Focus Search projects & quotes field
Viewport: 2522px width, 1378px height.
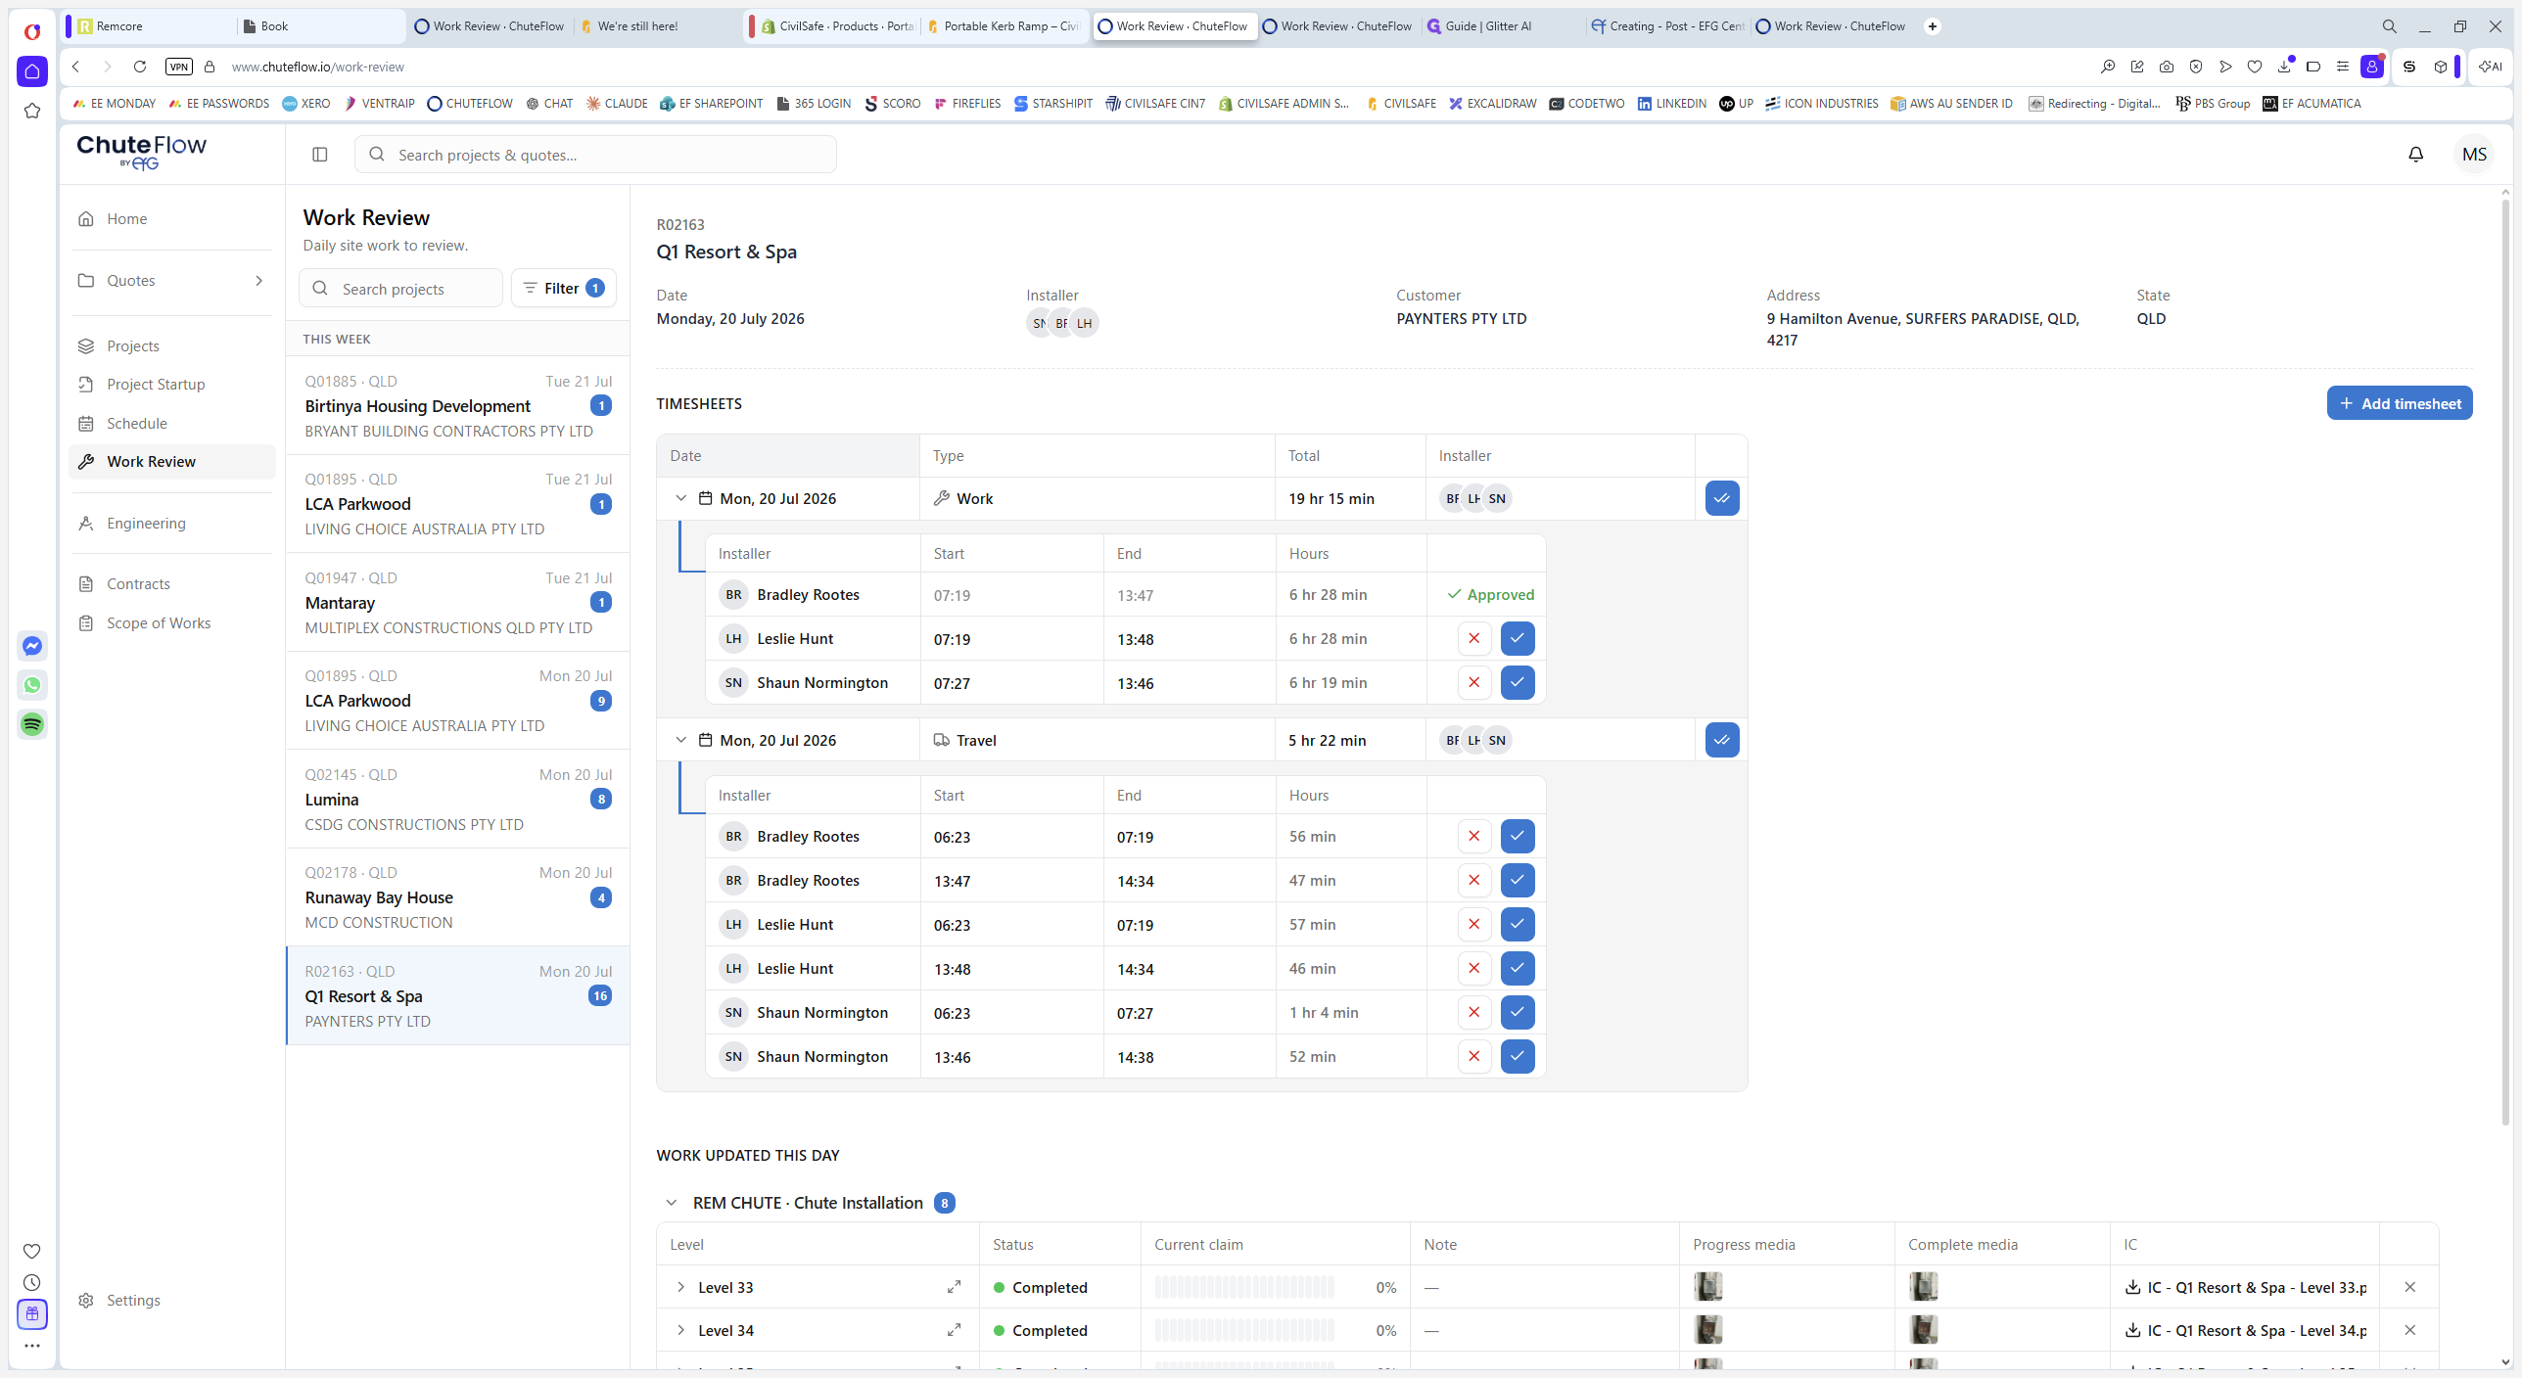click(x=595, y=155)
